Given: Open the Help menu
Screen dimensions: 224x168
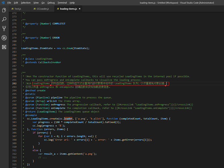Looking at the screenshot, I should click(72, 3).
